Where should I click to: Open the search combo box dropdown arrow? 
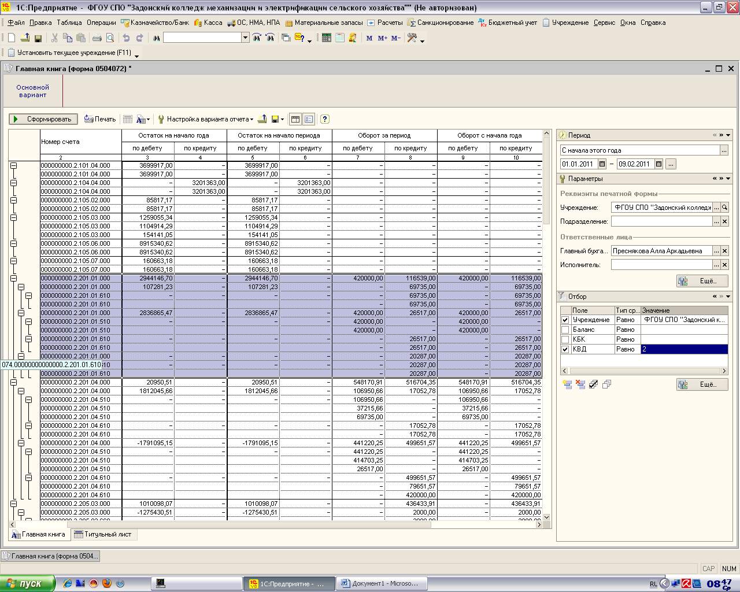click(x=245, y=38)
